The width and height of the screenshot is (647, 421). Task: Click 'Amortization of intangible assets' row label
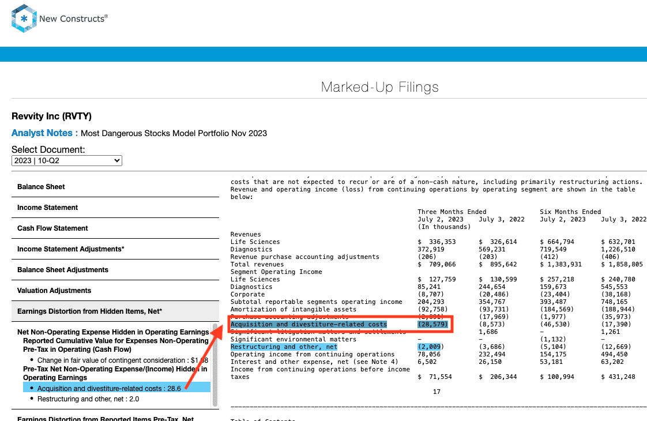point(294,309)
